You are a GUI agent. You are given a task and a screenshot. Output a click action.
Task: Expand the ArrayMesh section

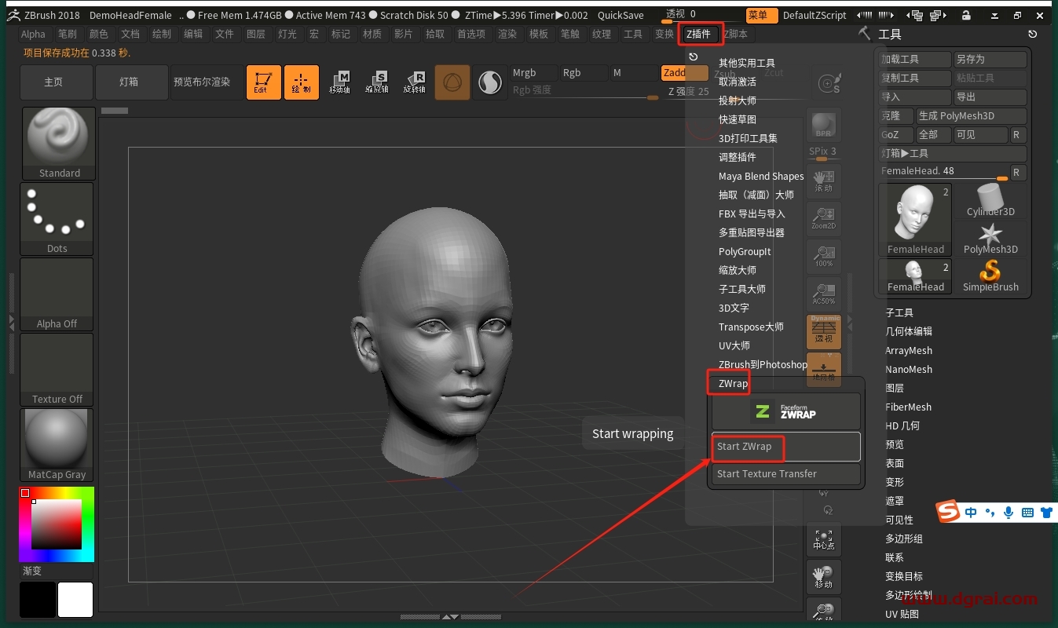(909, 350)
